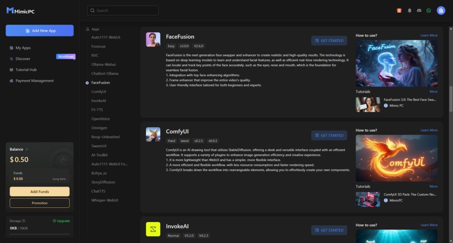Open ComfyUI 3D Pack tutorial thumbnail
The height and width of the screenshot is (243, 453).
[x=368, y=199]
